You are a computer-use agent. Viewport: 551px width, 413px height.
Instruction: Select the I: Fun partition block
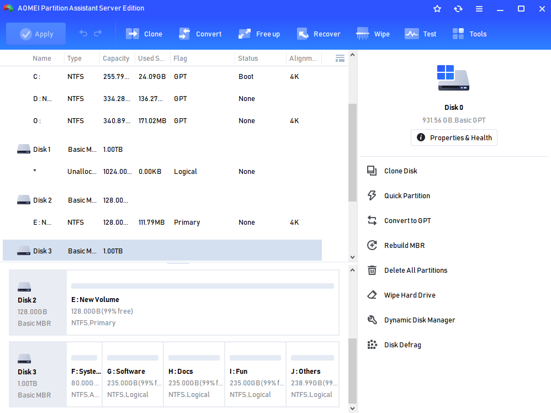[256, 374]
